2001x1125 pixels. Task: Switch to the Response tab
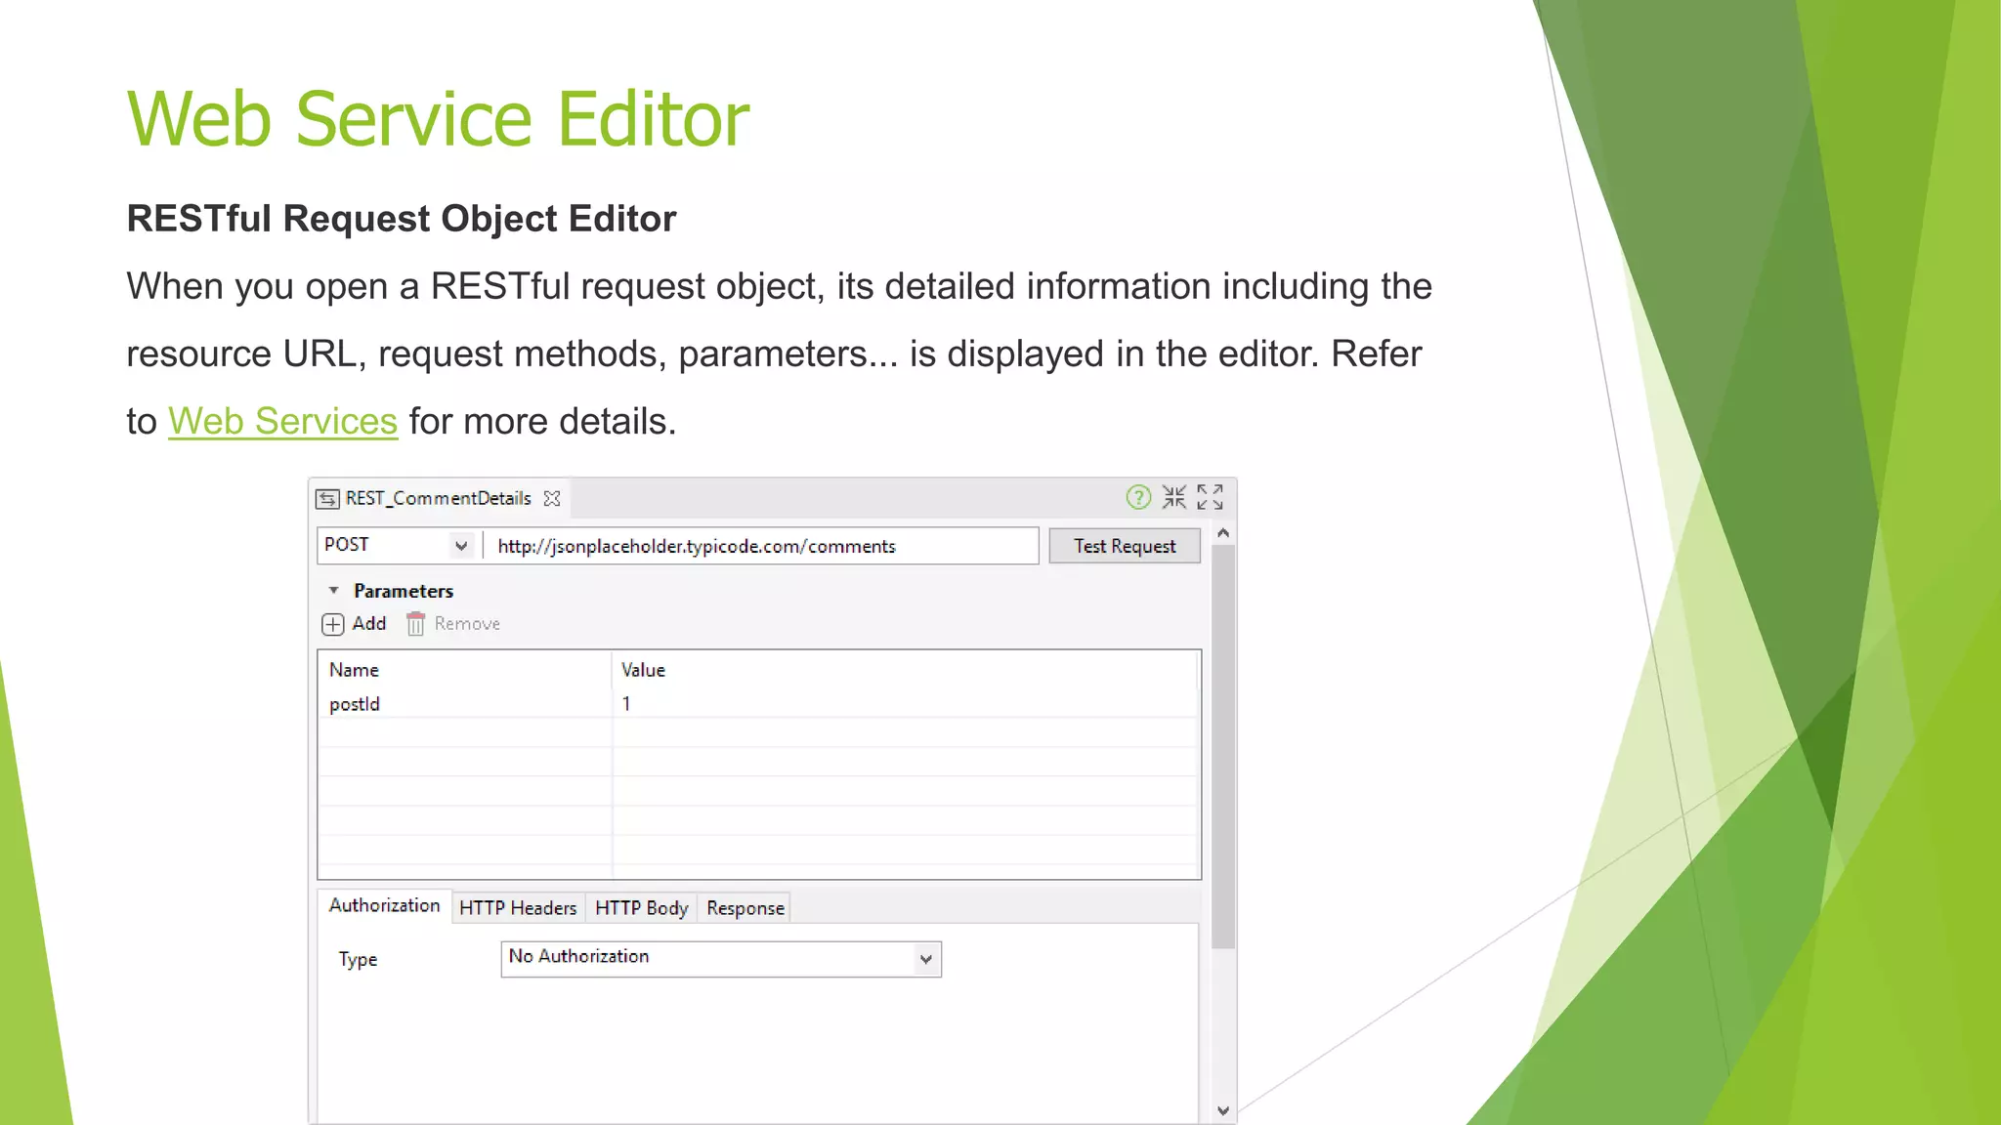point(745,908)
